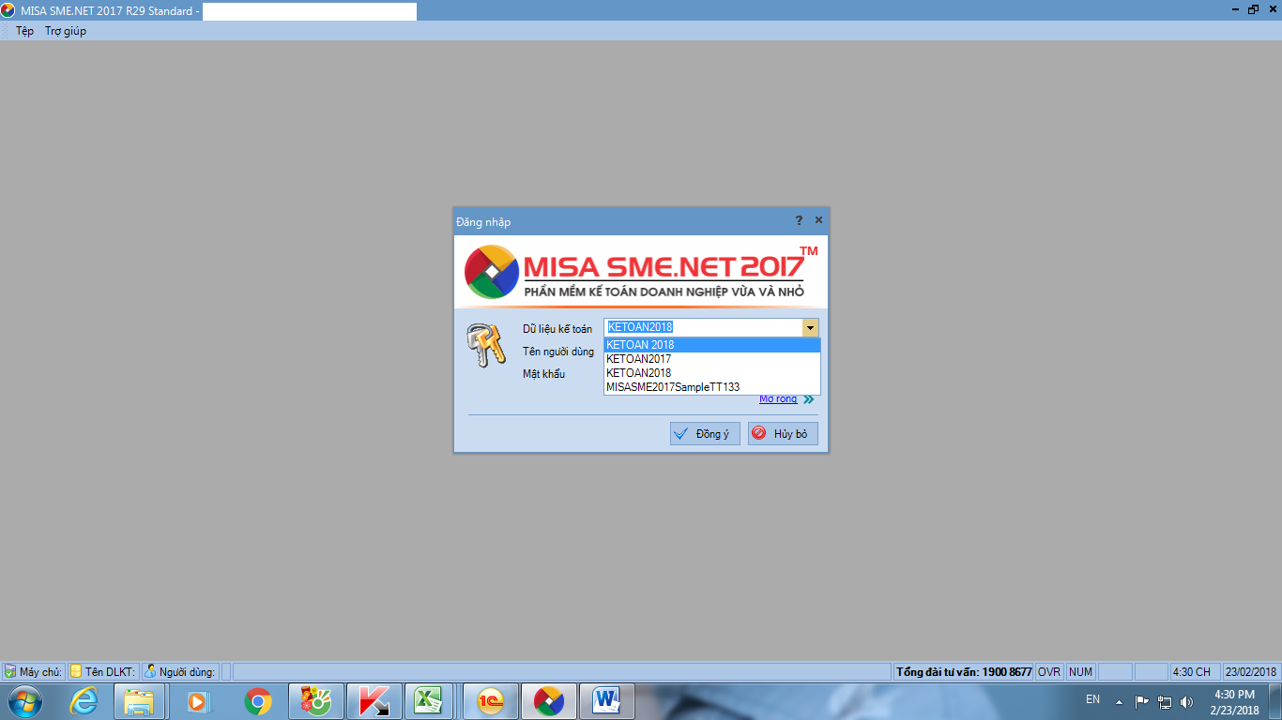This screenshot has height=720, width=1282.
Task: Select KETOAN 2018 highlighted list entry
Action: tap(712, 345)
